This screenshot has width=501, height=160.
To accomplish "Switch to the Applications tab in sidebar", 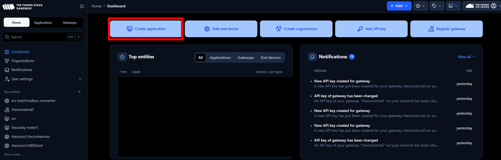I will pyautogui.click(x=43, y=23).
